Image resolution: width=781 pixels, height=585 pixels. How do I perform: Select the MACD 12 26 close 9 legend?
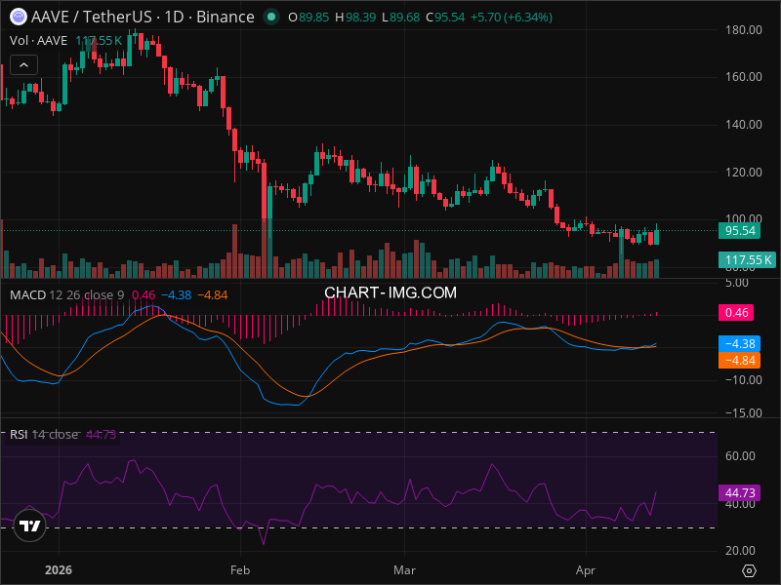pyautogui.click(x=66, y=295)
